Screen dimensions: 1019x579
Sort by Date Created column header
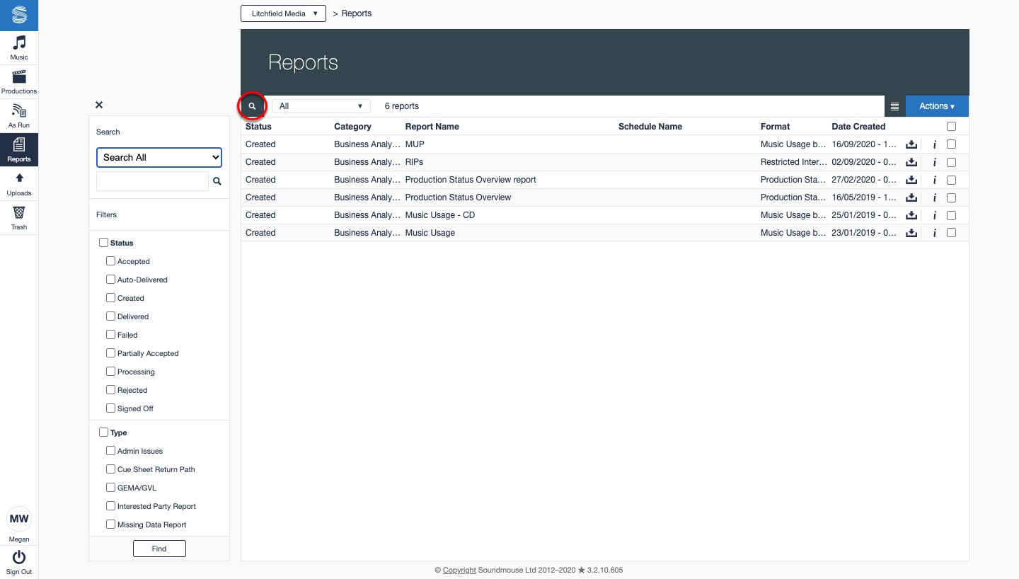[x=858, y=127]
